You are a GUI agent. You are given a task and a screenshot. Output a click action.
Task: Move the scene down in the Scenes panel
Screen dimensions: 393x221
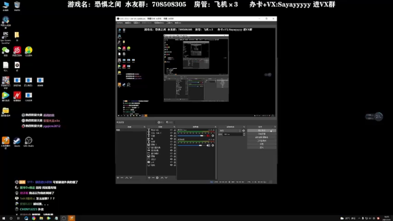pyautogui.click(x=131, y=177)
